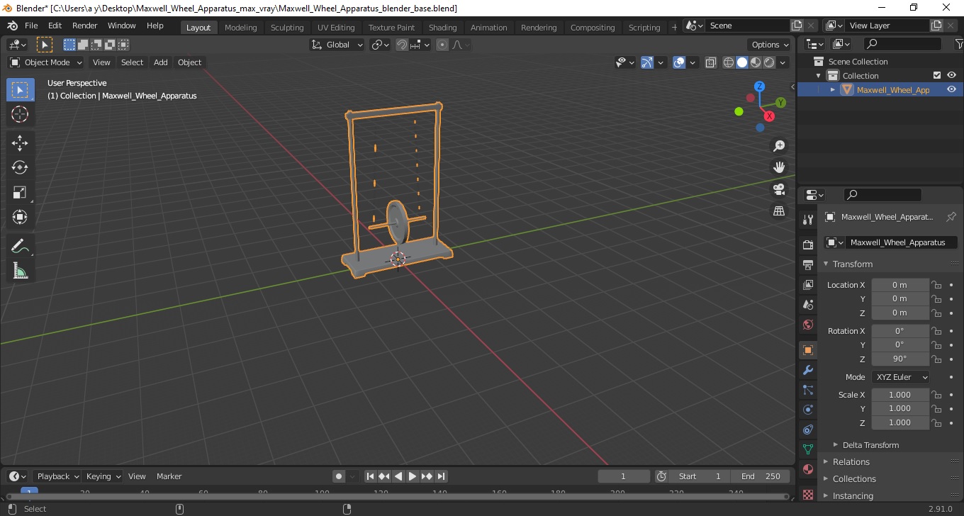Viewport: 964px width, 516px height.
Task: Select the Measure tool
Action: (x=20, y=271)
